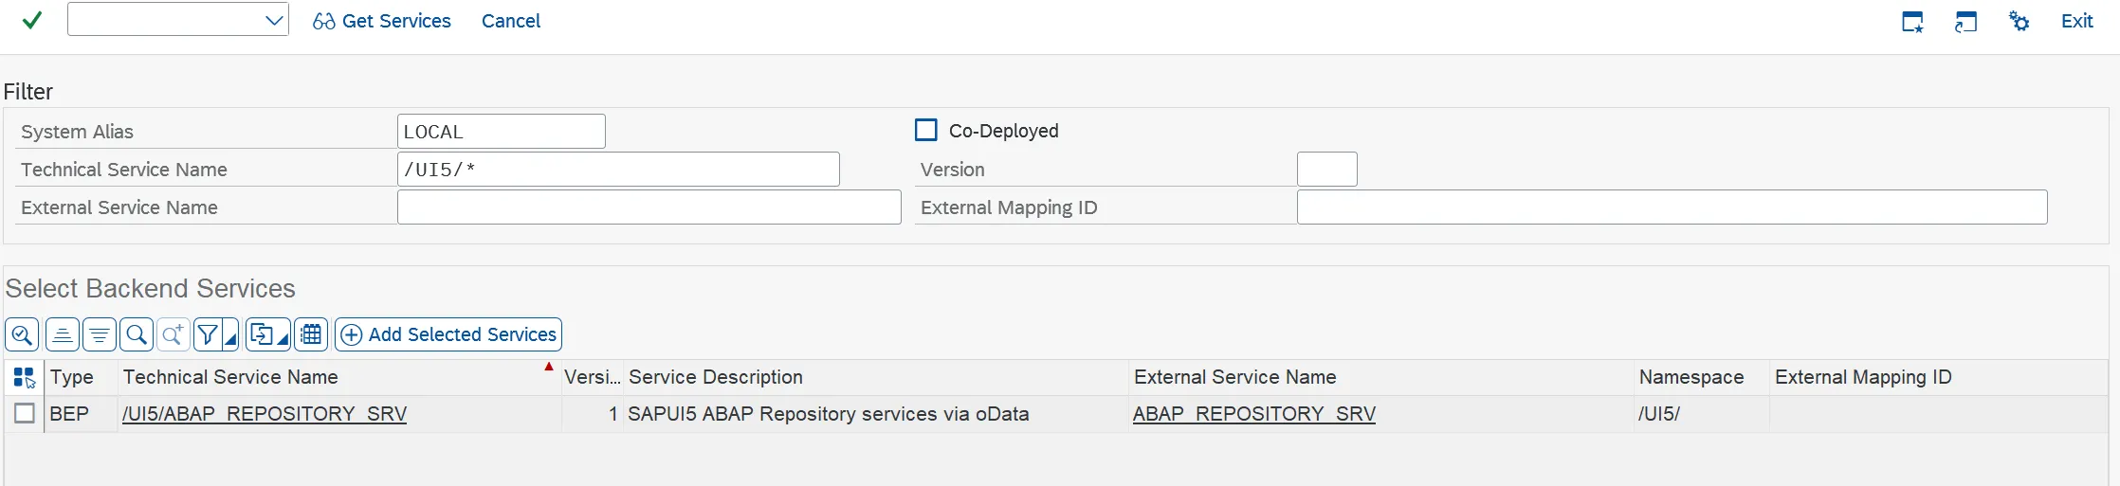The height and width of the screenshot is (486, 2120).
Task: Click the Export spreadsheet icon
Action: click(x=261, y=334)
